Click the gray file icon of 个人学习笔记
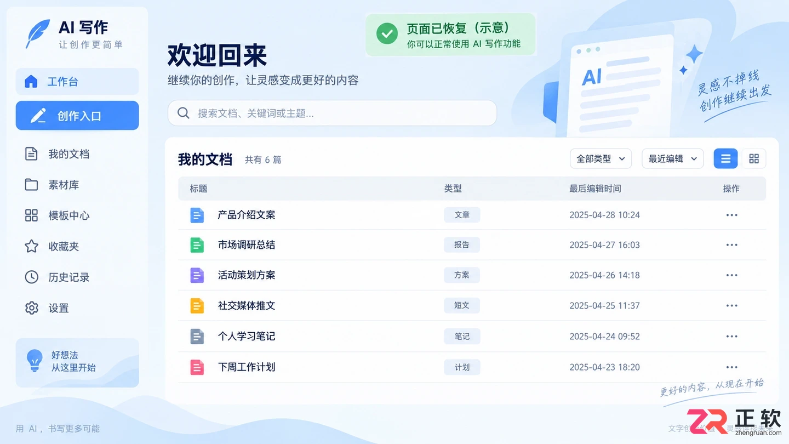Image resolution: width=789 pixels, height=444 pixels. point(197,337)
